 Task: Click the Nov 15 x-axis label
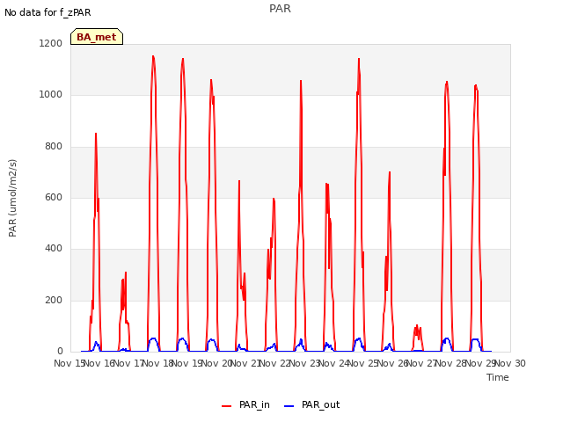(x=69, y=363)
